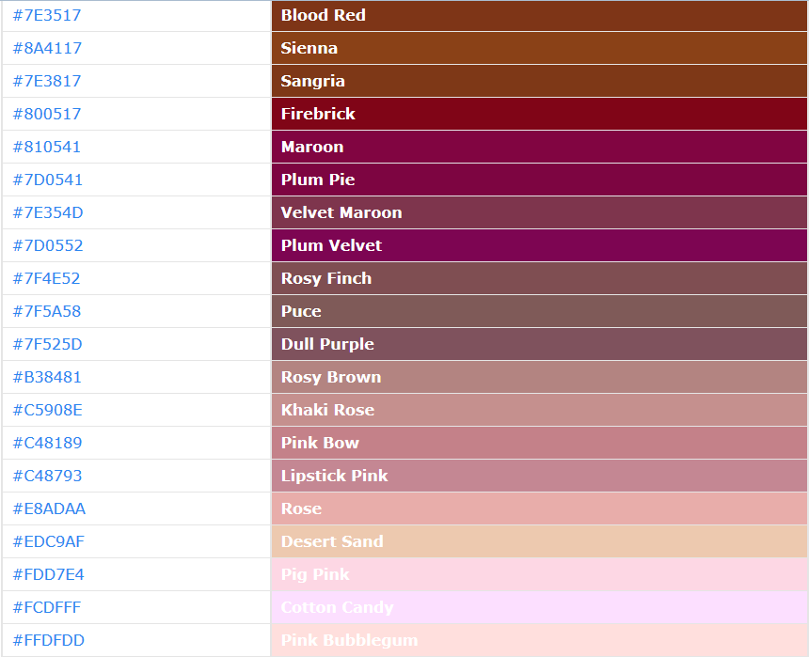Viewport: 809px width, 657px height.
Task: Open the #B38481 Rosy Brown hex link
Action: (42, 377)
